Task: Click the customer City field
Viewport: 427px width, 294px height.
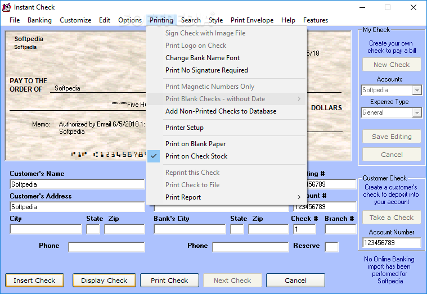Action: 46,229
